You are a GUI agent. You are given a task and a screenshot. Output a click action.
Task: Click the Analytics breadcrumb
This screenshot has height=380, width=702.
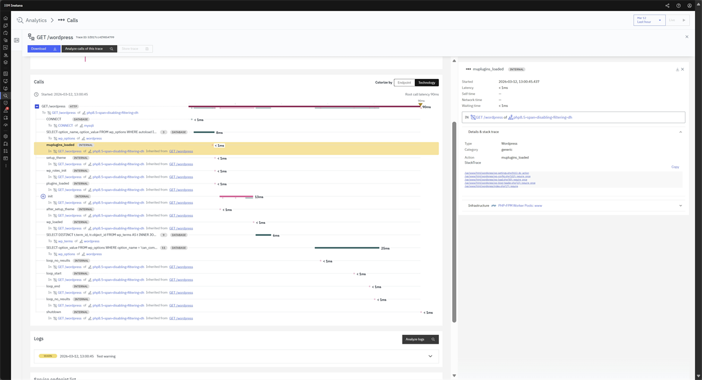pyautogui.click(x=36, y=20)
